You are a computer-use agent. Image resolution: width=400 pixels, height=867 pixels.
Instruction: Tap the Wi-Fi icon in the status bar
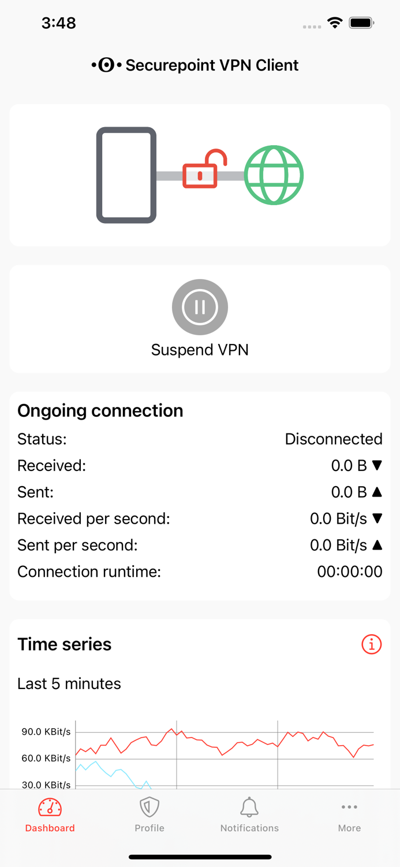tap(335, 24)
